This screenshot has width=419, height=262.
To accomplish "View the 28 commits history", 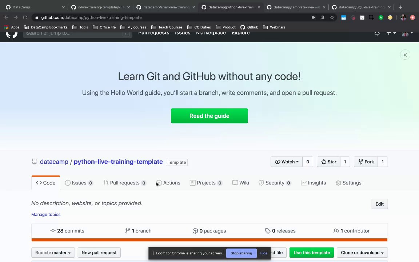I will tap(67, 231).
